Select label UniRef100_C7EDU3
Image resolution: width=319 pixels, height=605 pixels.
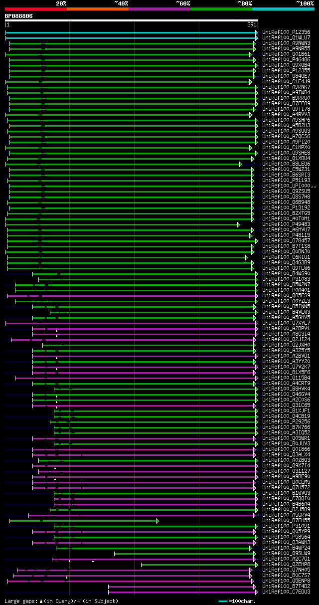pos(286,592)
